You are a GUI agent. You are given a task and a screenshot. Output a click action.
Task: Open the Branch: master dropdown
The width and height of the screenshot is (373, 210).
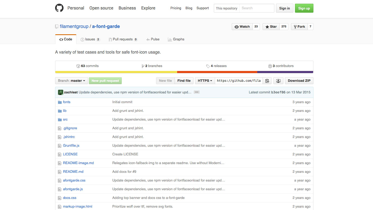(71, 81)
